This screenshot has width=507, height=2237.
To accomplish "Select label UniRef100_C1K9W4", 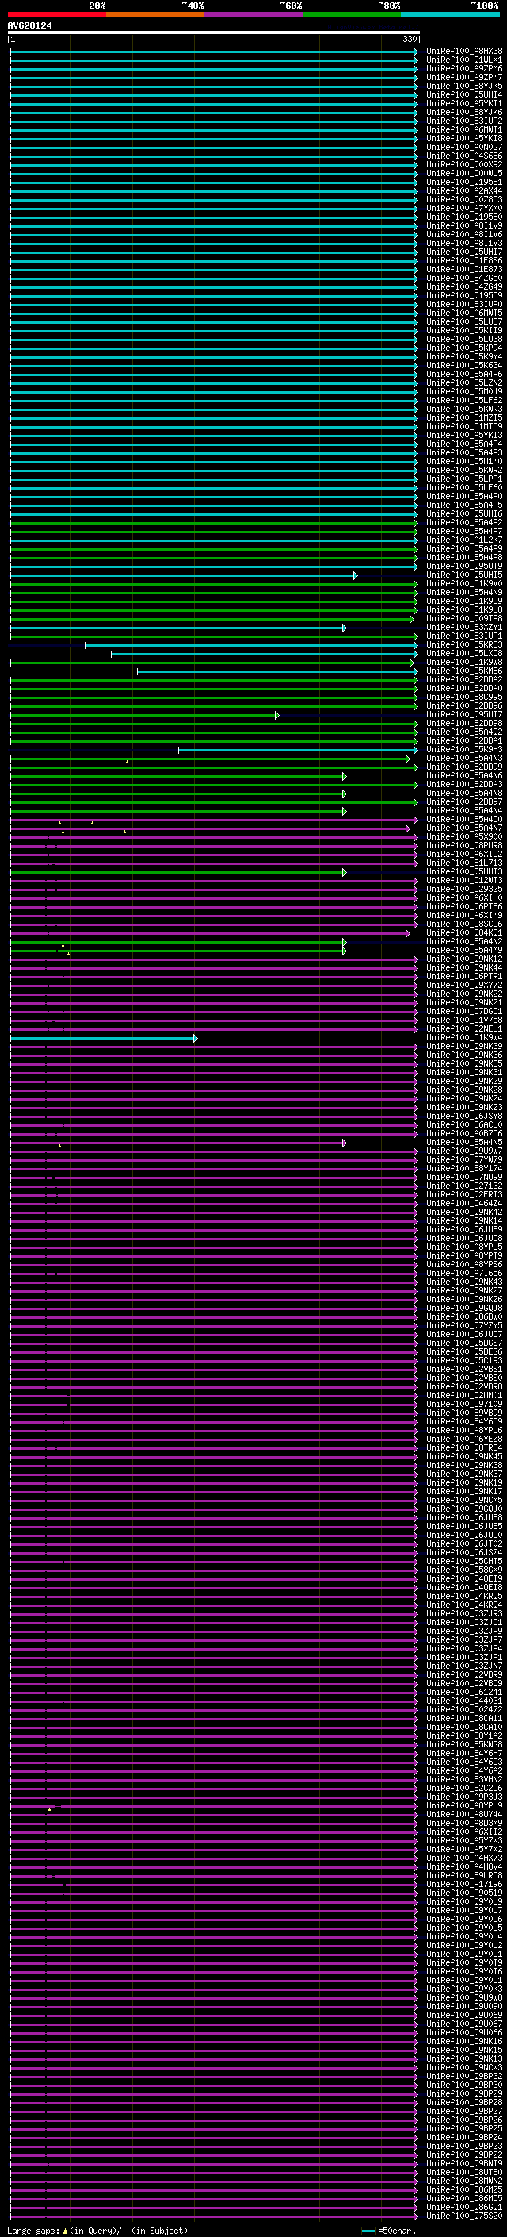I will click(464, 1037).
